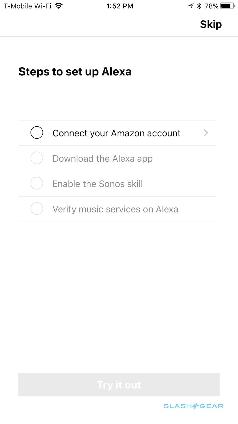Open Verify music services on Alexa step
Viewport: 238px width, 424px height.
point(115,209)
